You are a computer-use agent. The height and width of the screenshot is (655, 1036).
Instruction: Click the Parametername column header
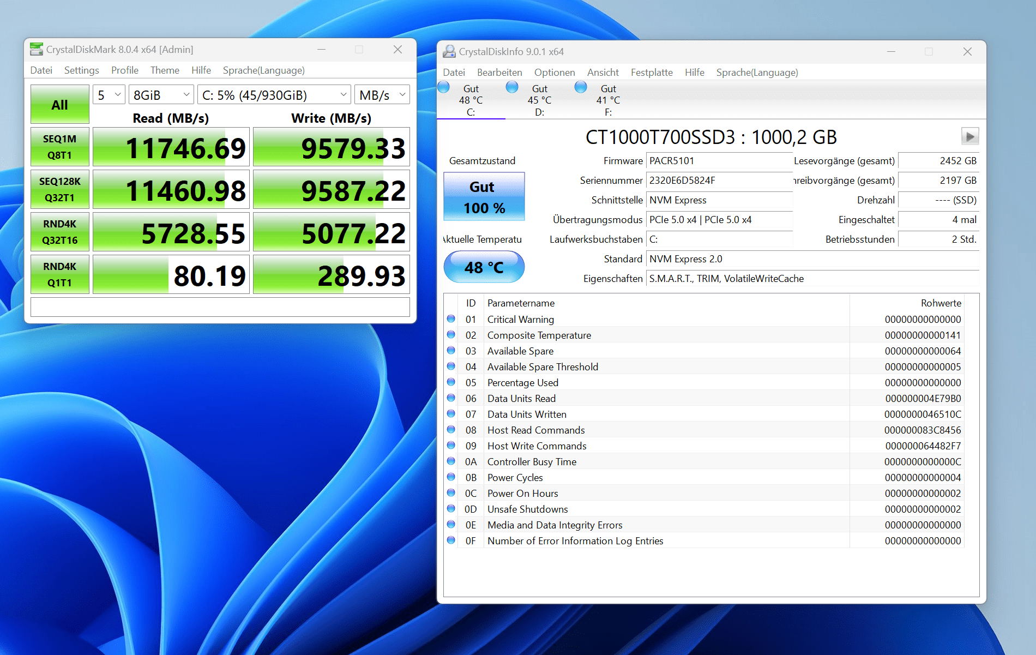coord(666,303)
